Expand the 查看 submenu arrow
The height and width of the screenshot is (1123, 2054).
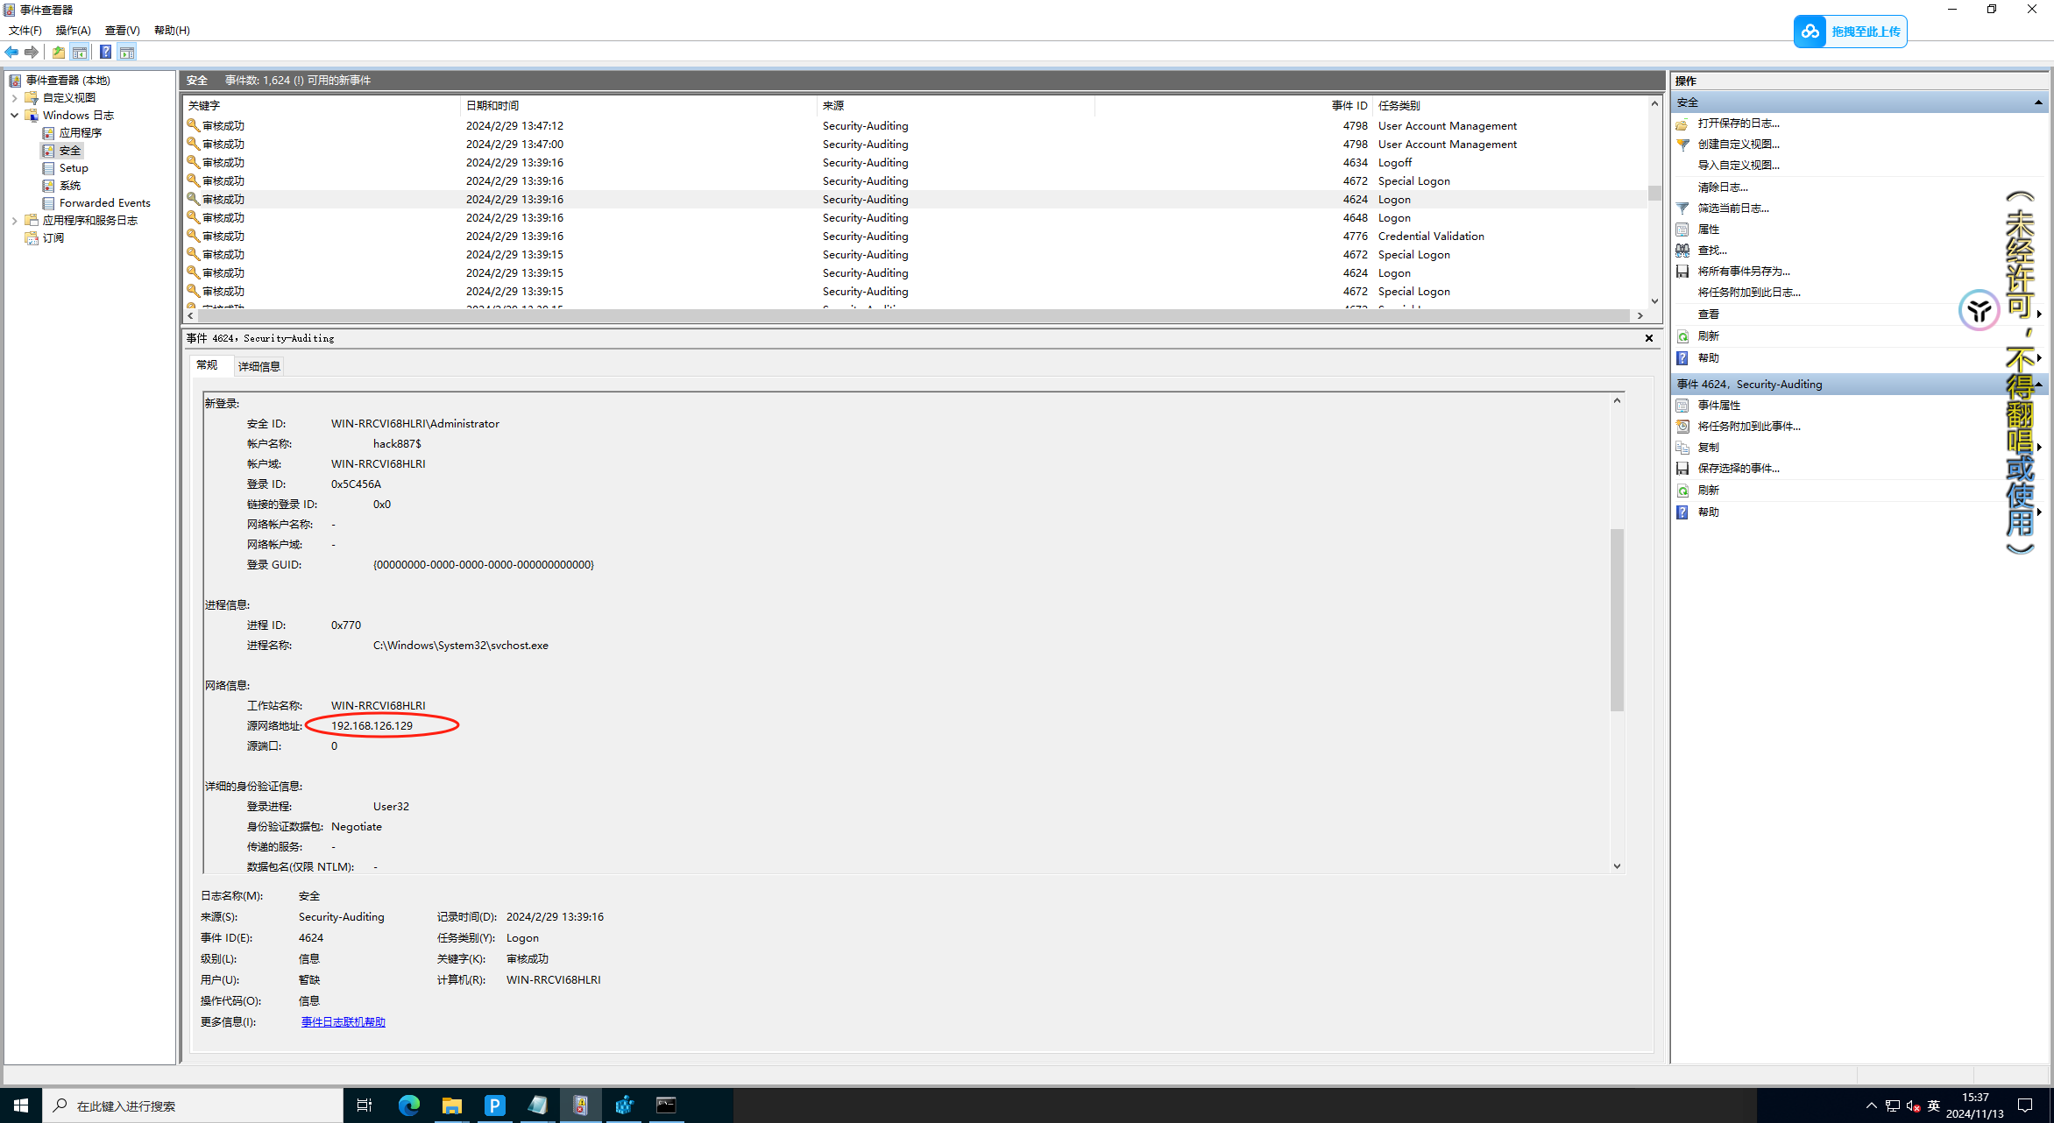coord(2040,314)
